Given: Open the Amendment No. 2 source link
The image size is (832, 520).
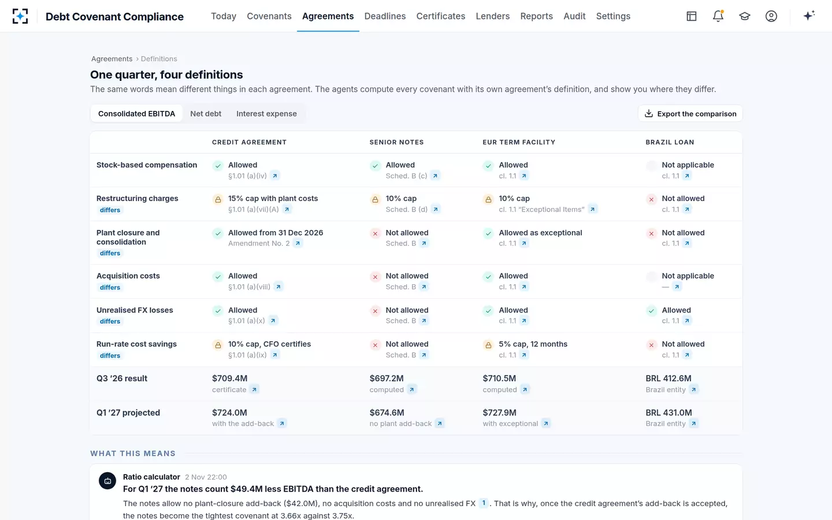Looking at the screenshot, I should [x=298, y=243].
